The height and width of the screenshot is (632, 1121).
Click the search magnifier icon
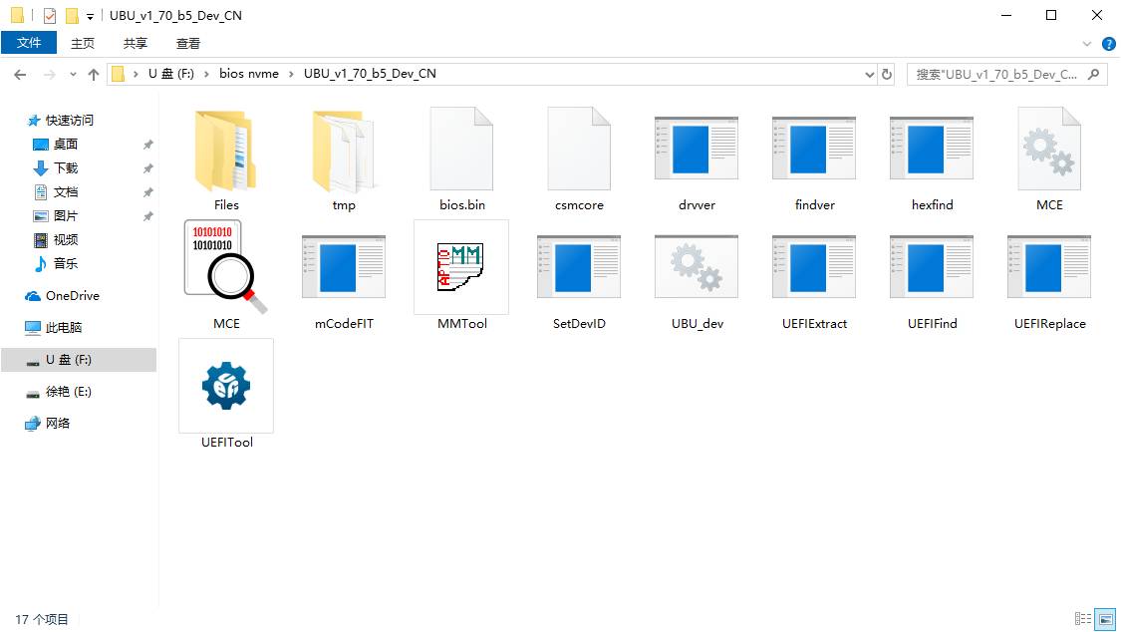[x=1093, y=75]
